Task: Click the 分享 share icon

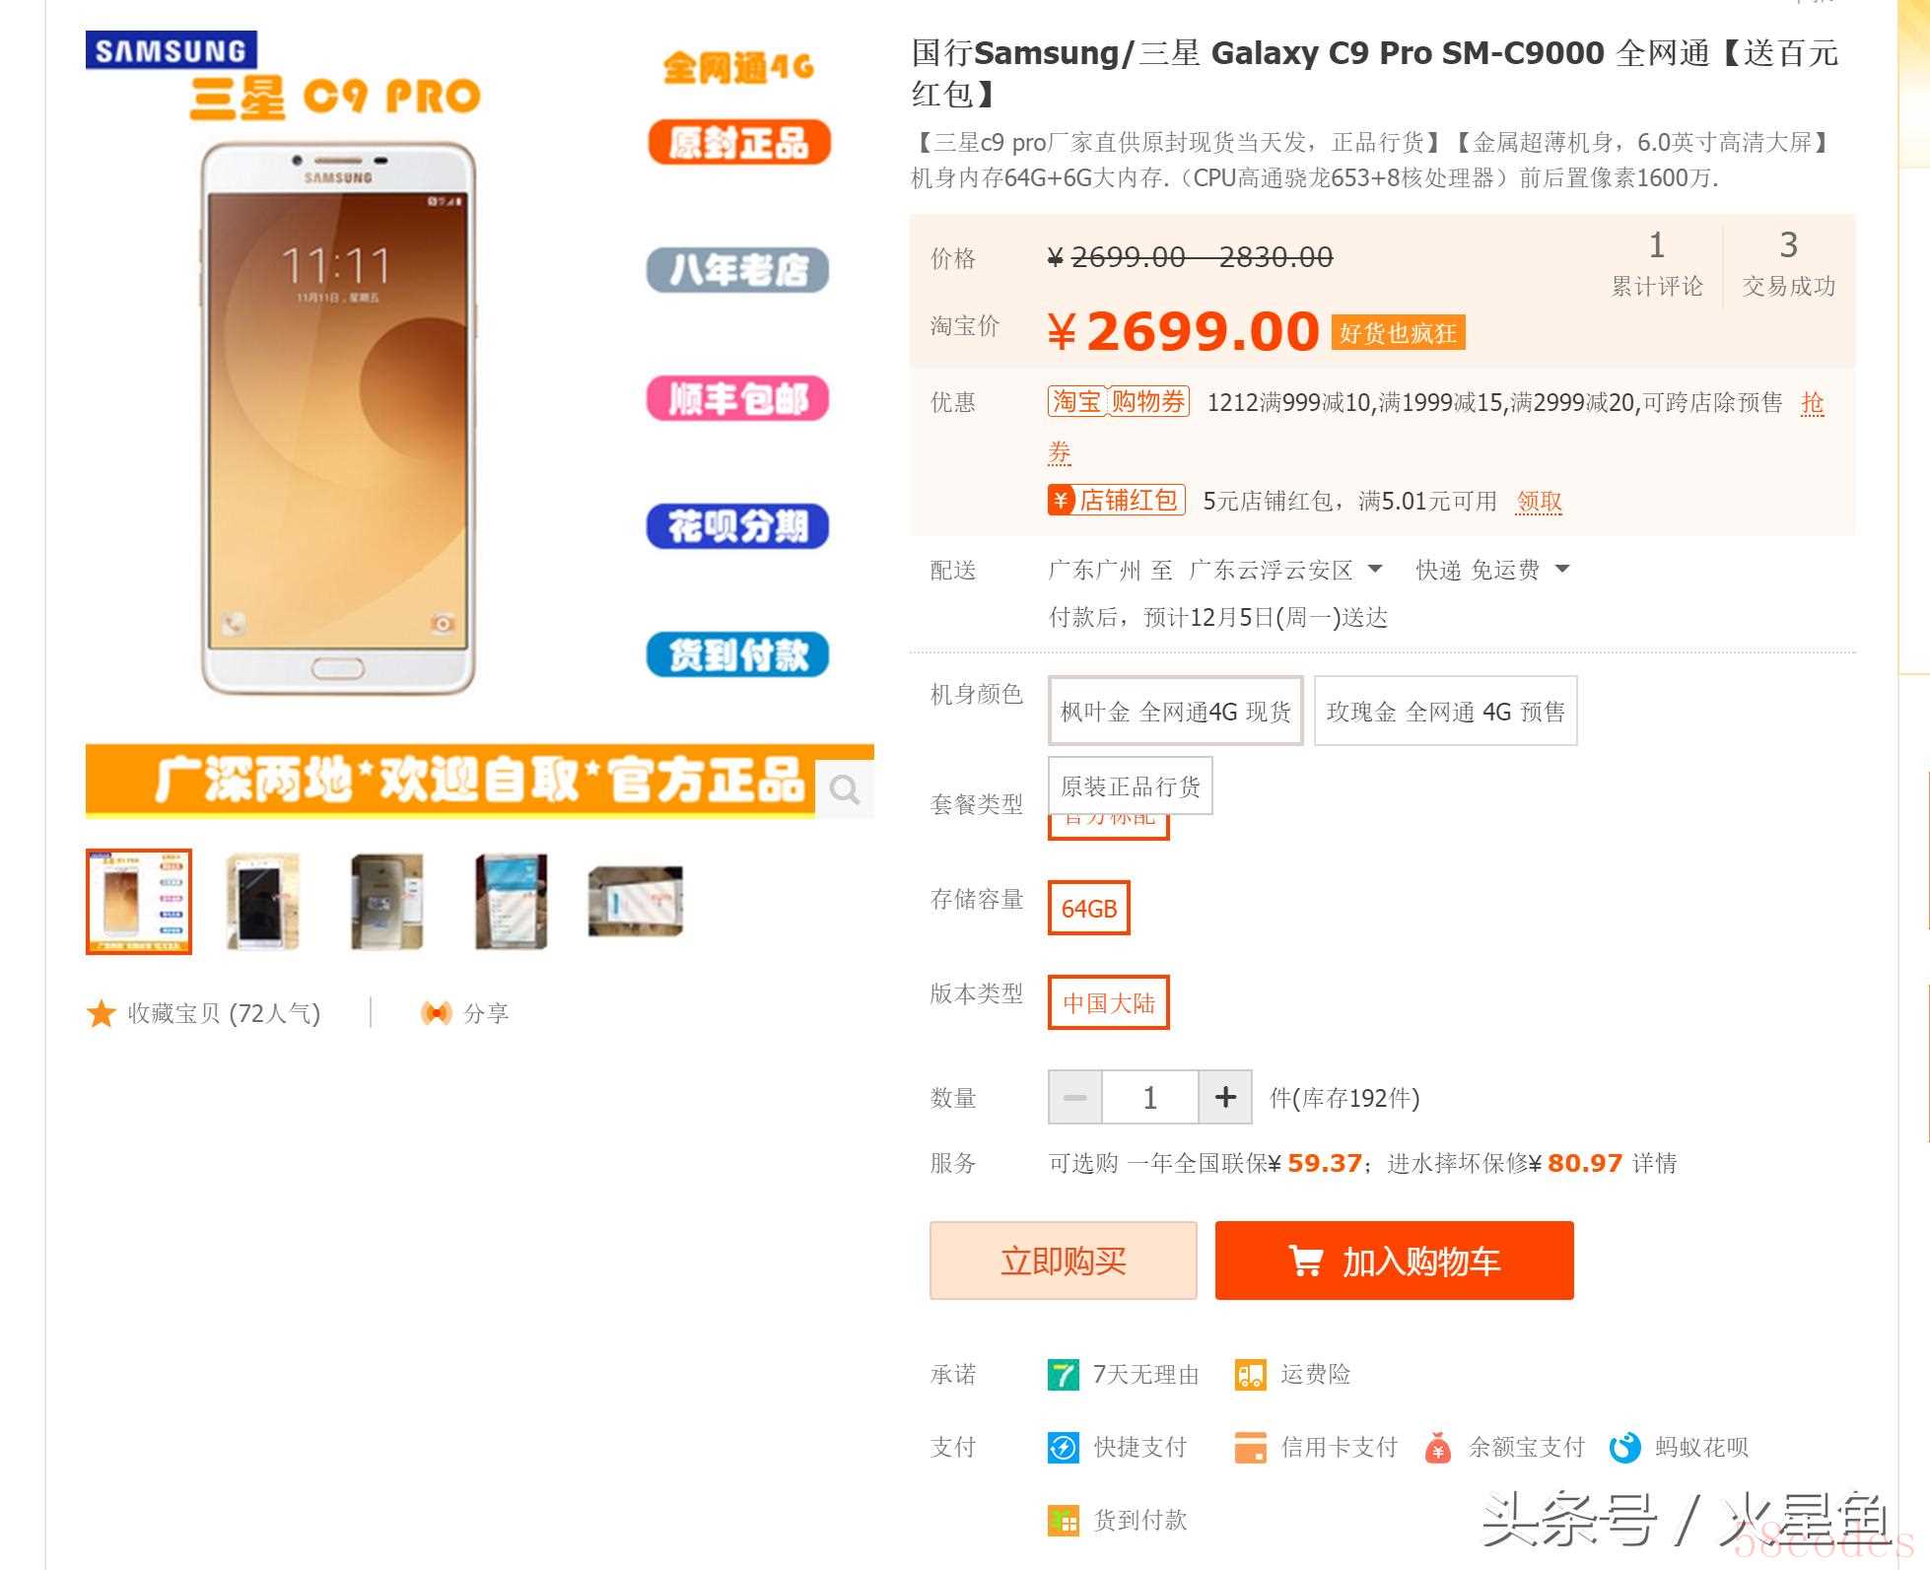Action: (436, 1013)
